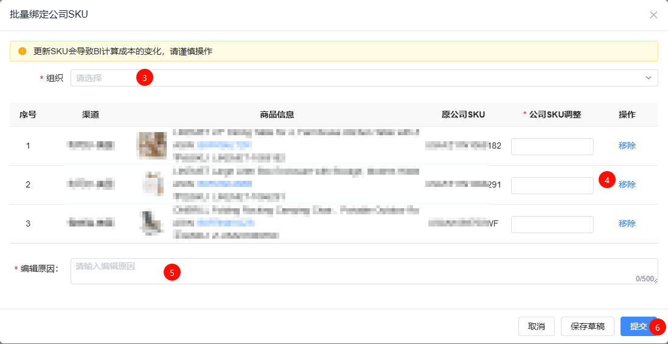This screenshot has width=668, height=344.
Task: Expand the 组织 dropdown using its chevron arrow
Action: [649, 78]
